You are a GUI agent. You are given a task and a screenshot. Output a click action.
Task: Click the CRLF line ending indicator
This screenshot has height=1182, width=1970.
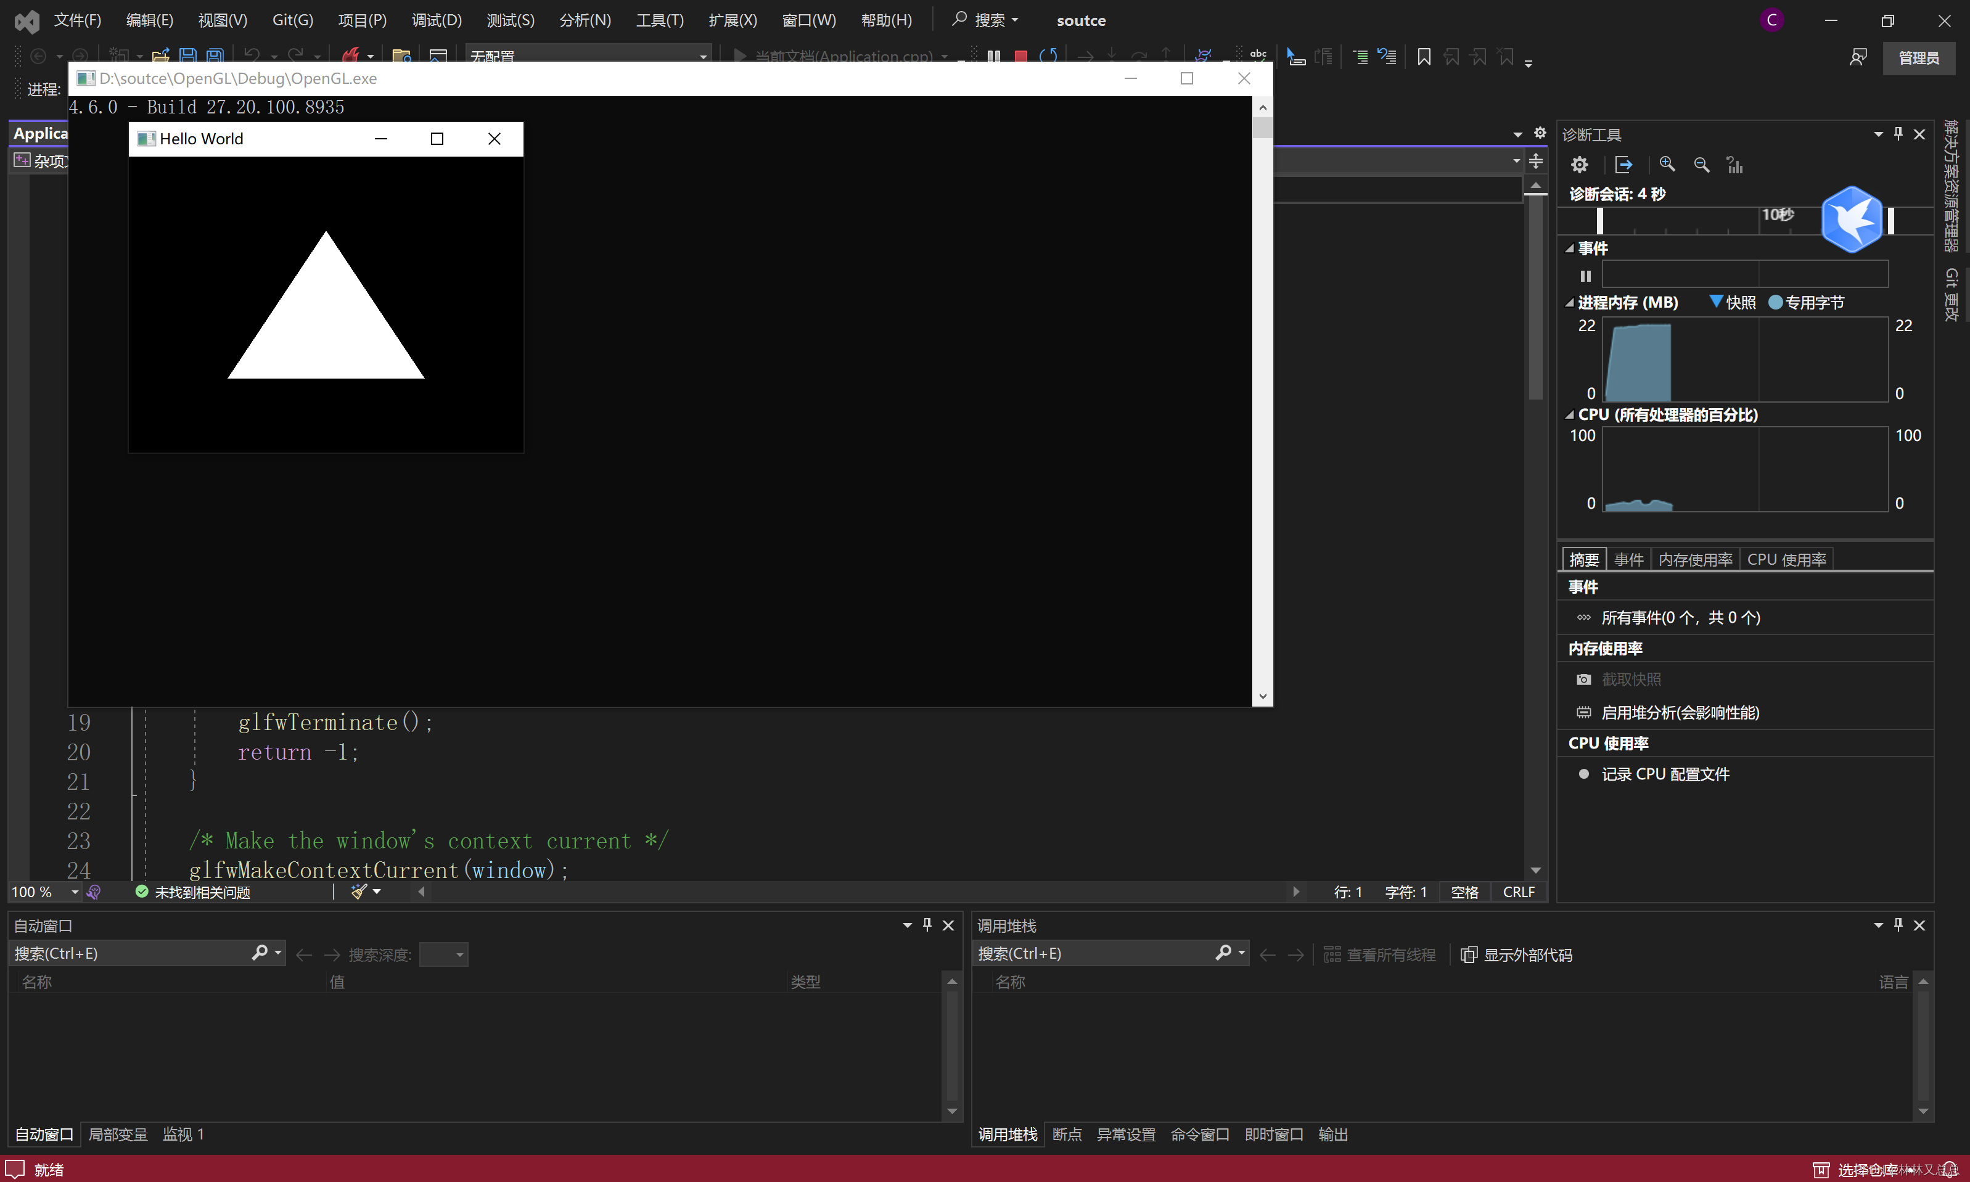[1519, 892]
